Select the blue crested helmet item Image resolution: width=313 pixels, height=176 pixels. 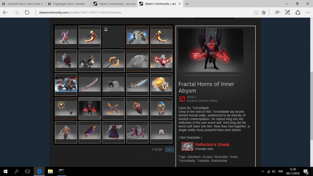[161, 108]
